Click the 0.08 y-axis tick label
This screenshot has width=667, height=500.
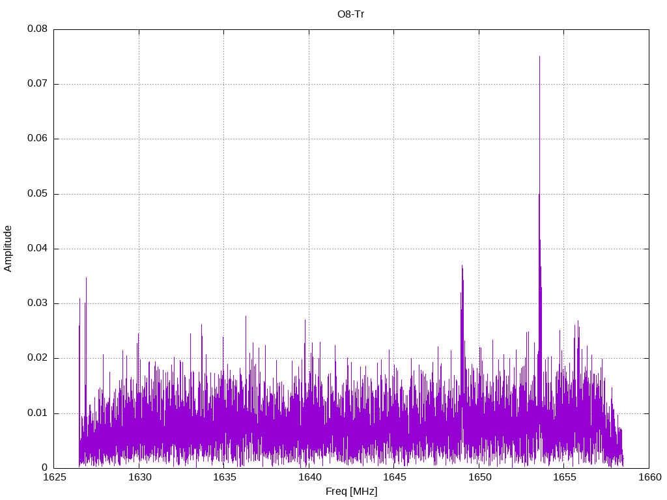36,29
